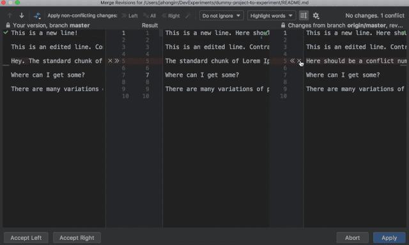409x245 pixels.
Task: Click line number 7 in result gutter
Action: (148, 75)
